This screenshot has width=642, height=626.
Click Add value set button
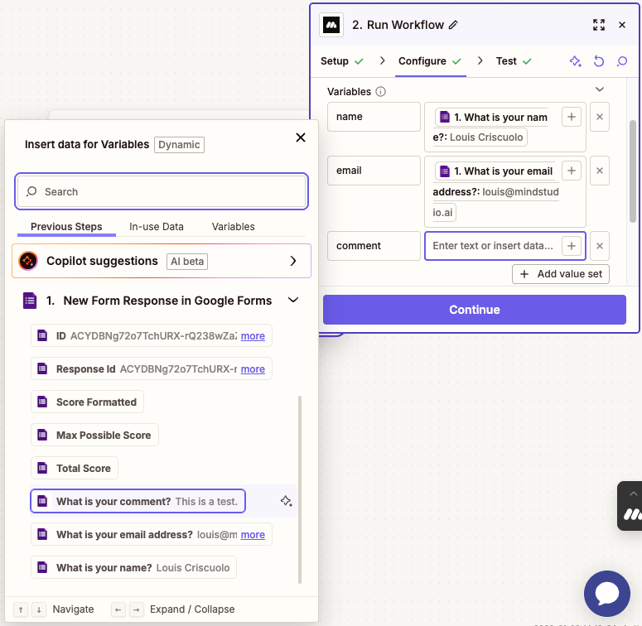[x=561, y=274]
